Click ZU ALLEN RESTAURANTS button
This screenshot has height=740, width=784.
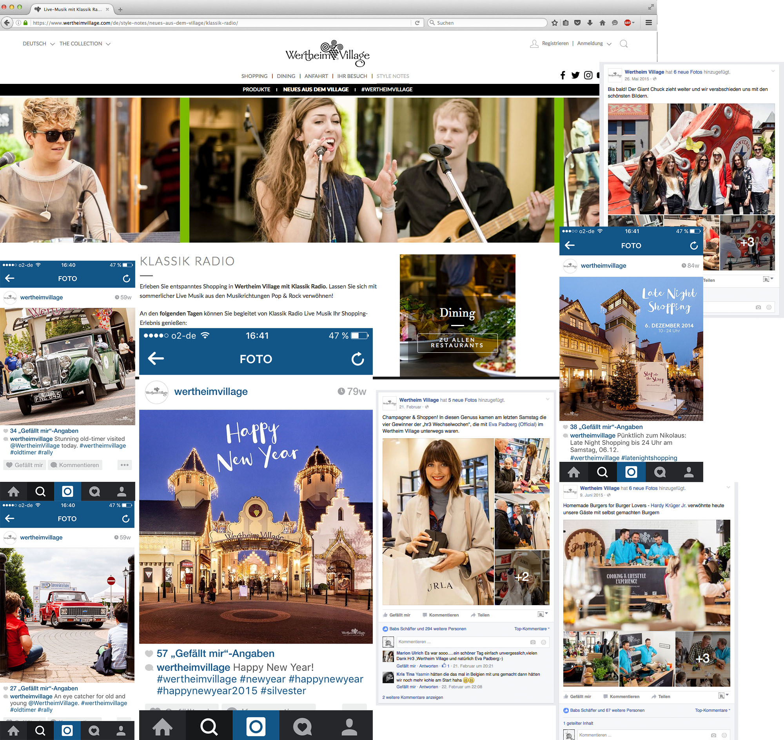tap(457, 343)
